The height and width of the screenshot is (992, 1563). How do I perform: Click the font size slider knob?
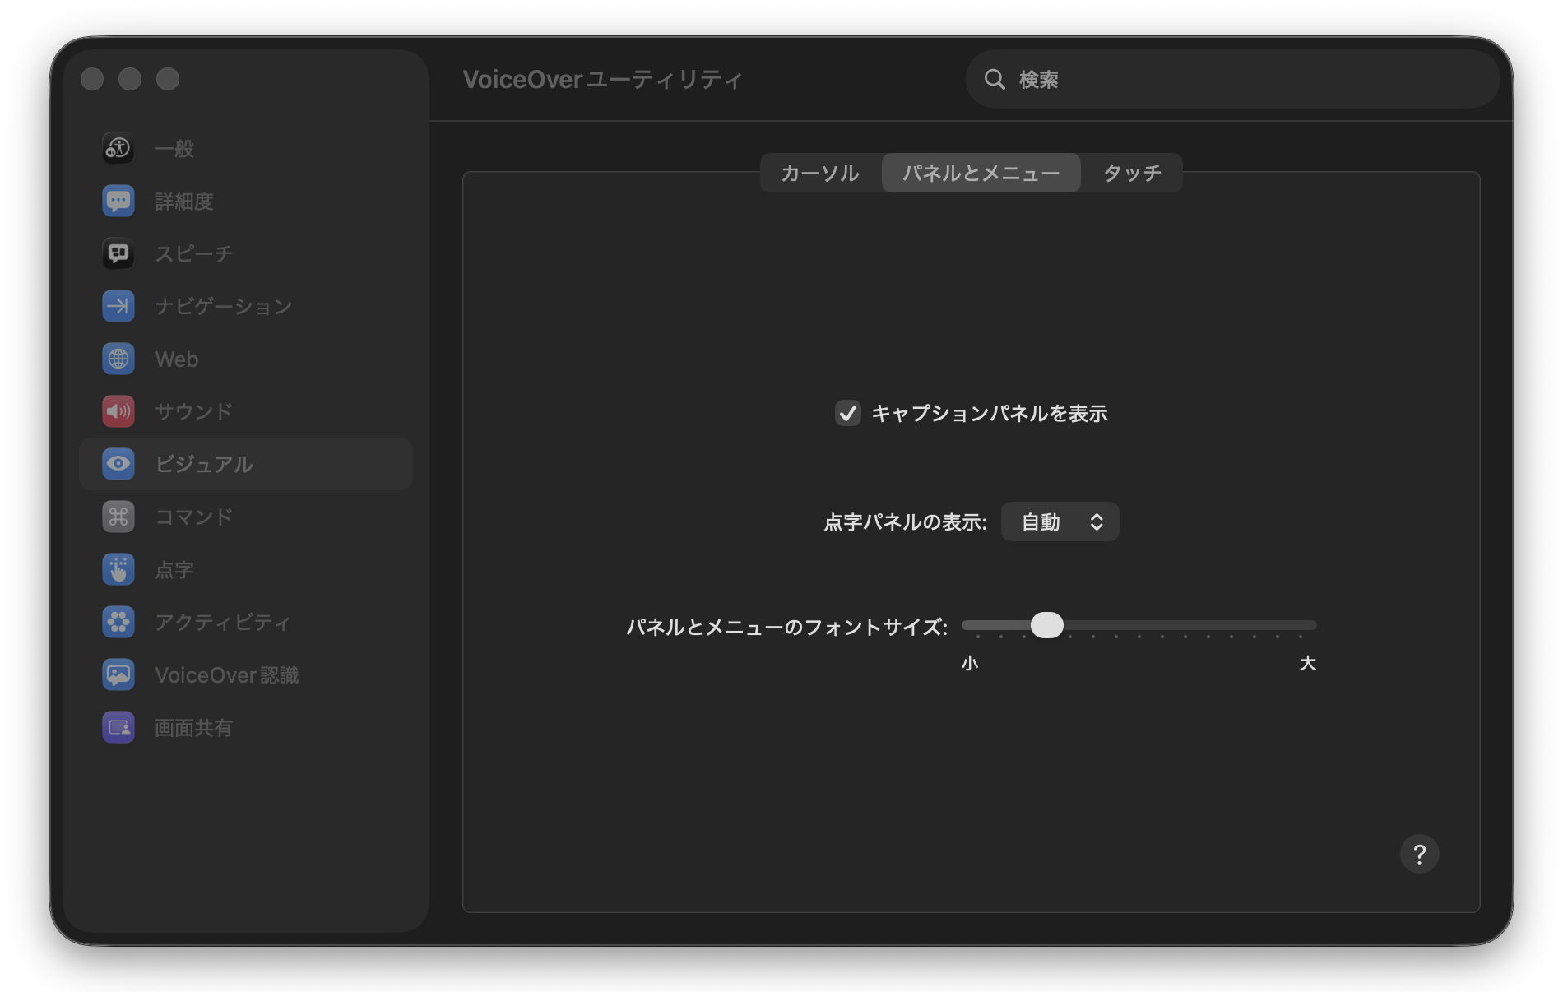1046,625
